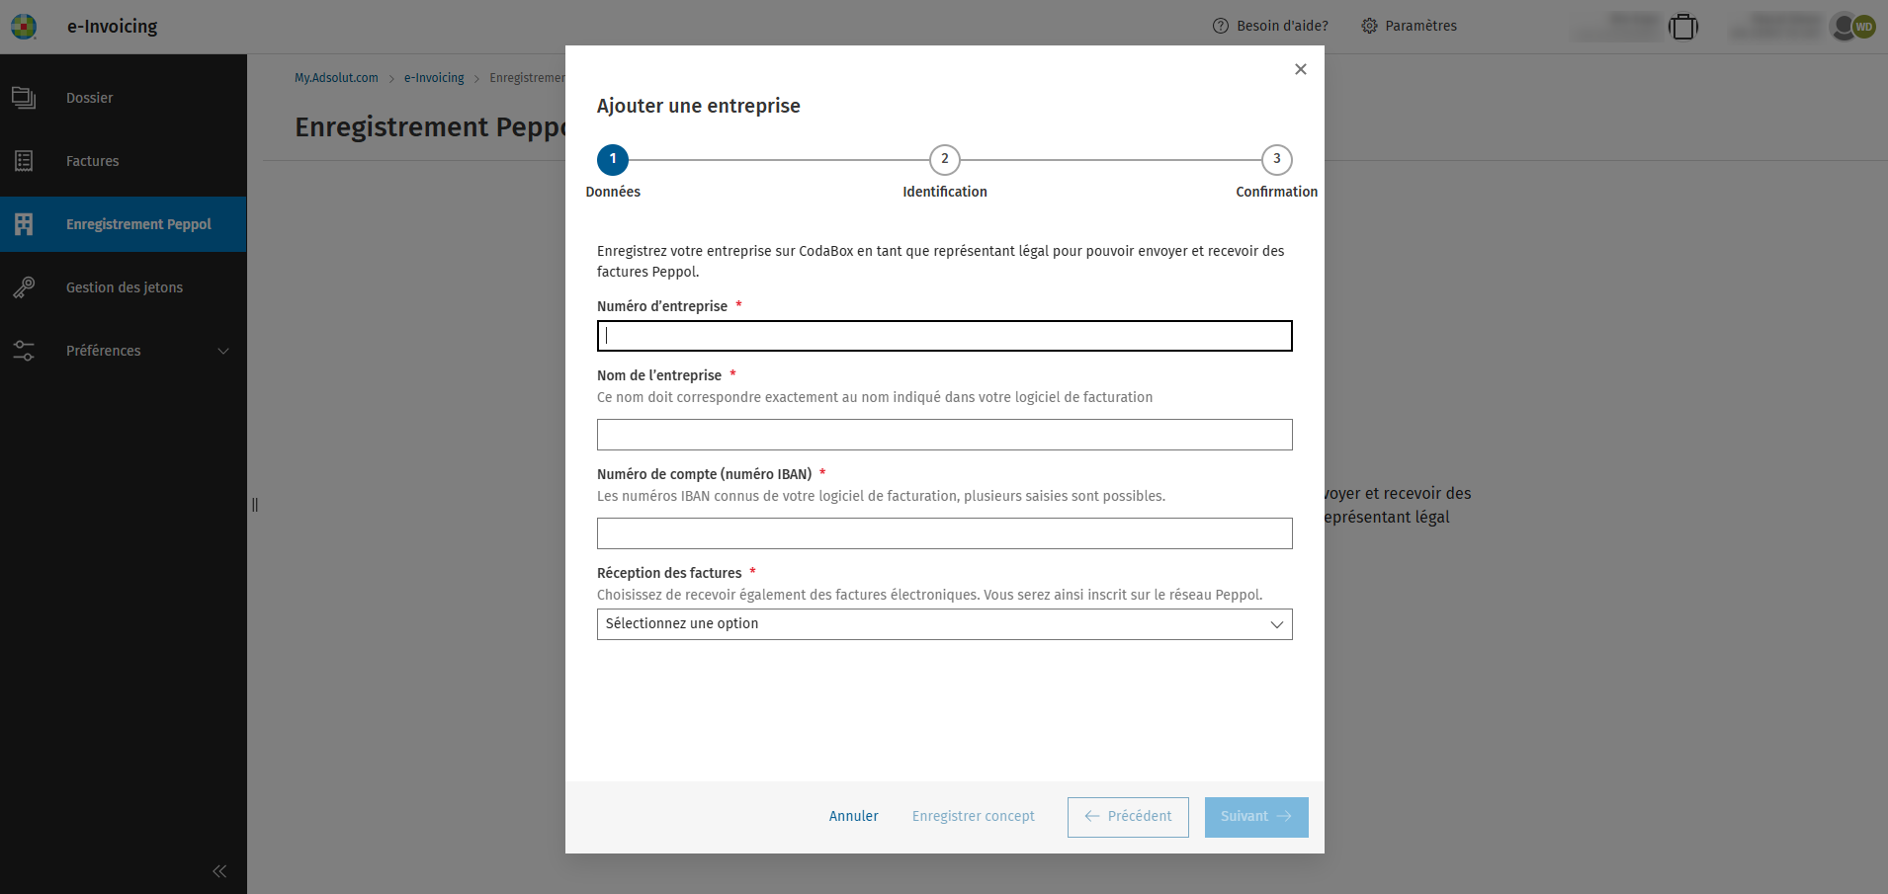The image size is (1888, 894).
Task: Click the Paramètres gear icon
Action: 1369,26
